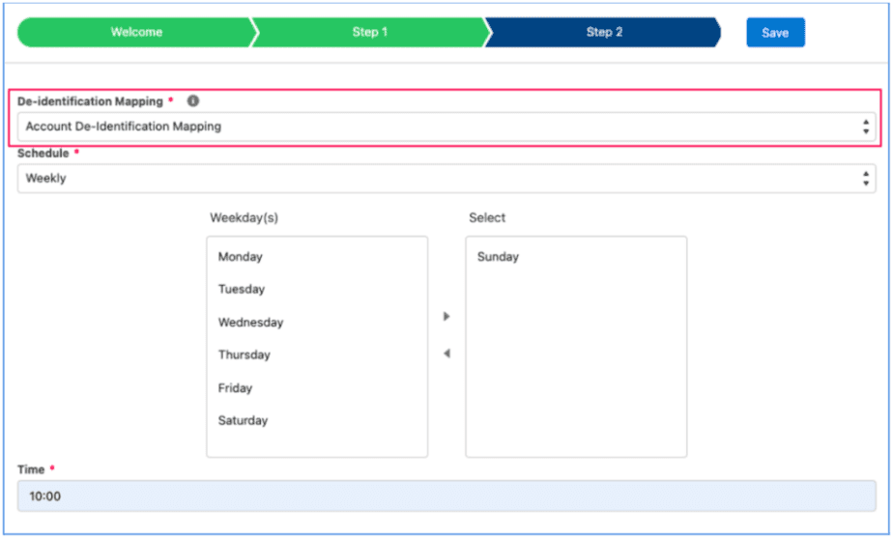Click the left arrow to remove weekday
This screenshot has height=538, width=893.
coord(446,354)
